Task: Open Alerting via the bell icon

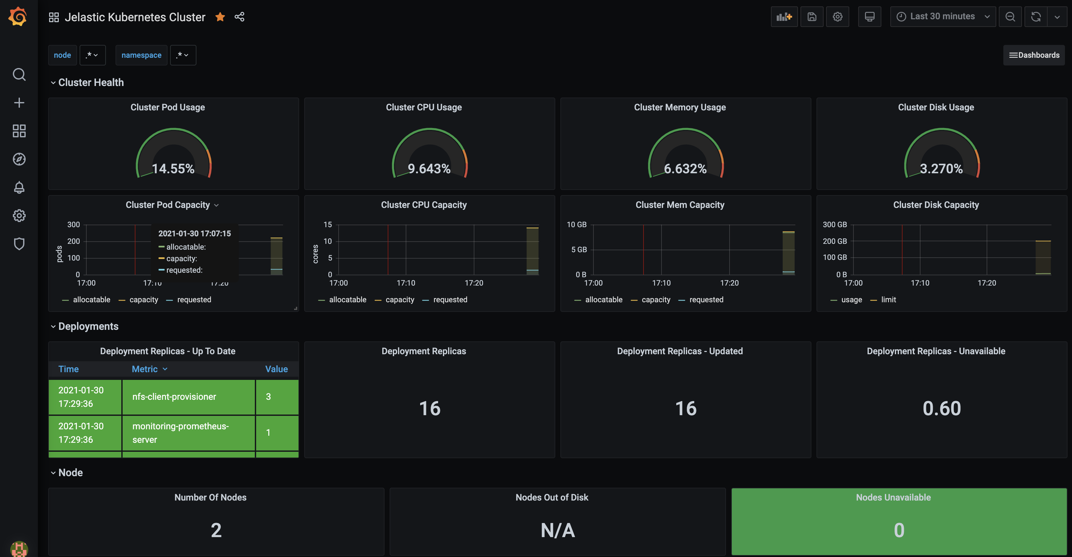Action: (19, 188)
